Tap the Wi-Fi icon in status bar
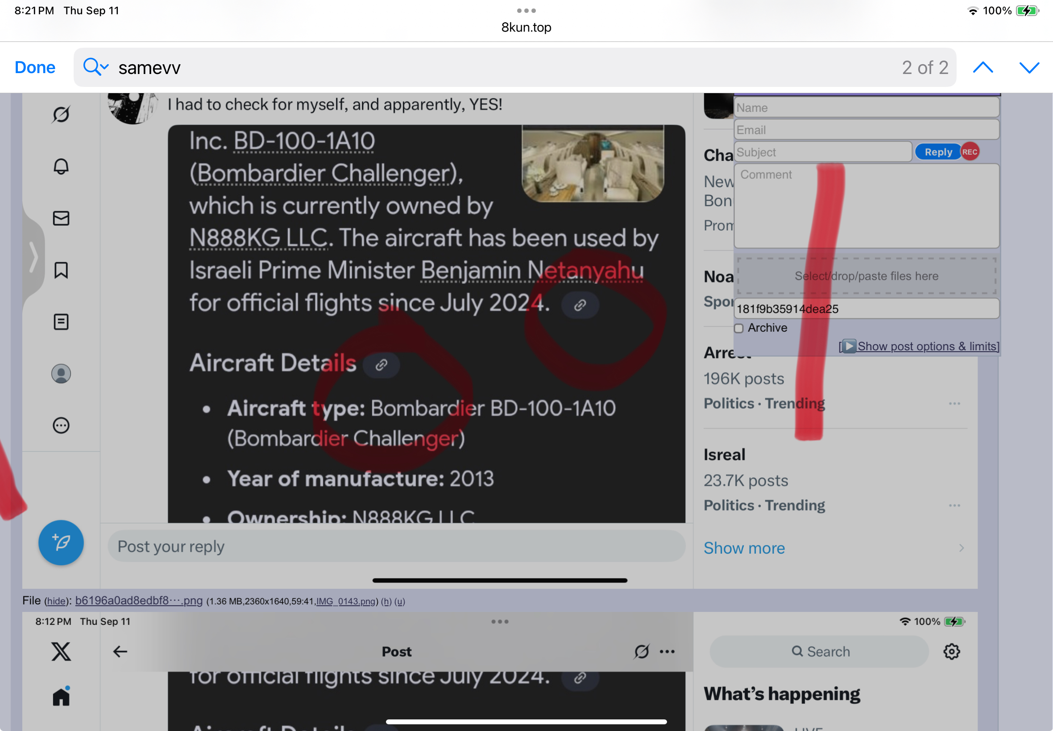 pyautogui.click(x=972, y=11)
